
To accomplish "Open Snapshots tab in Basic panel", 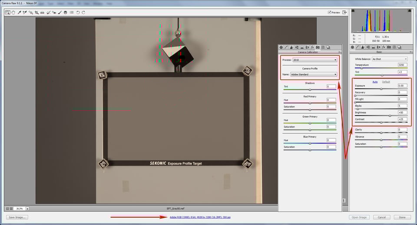I will (400, 47).
